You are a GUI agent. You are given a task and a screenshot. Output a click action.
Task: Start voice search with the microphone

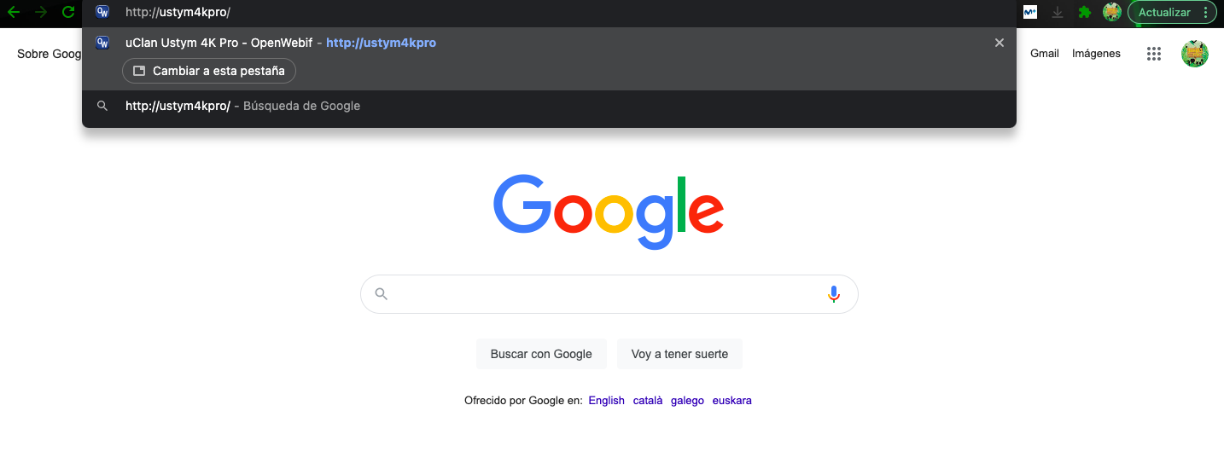[x=834, y=294]
